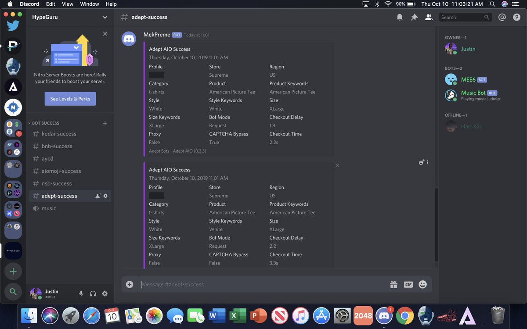Create invite for adept-success channel

point(98,196)
